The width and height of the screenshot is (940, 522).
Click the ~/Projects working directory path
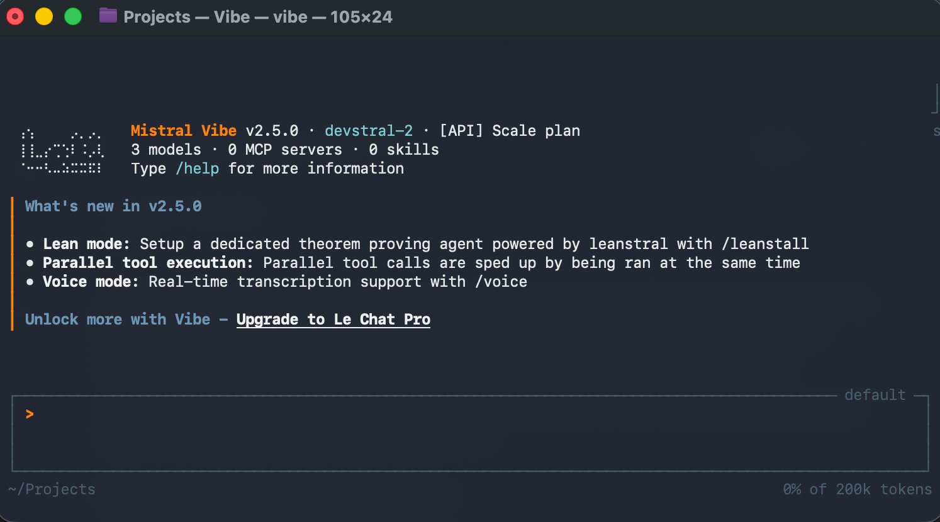52,489
